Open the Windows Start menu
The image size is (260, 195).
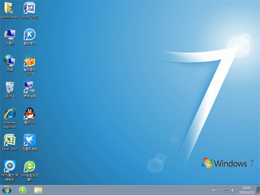pyautogui.click(x=7, y=190)
